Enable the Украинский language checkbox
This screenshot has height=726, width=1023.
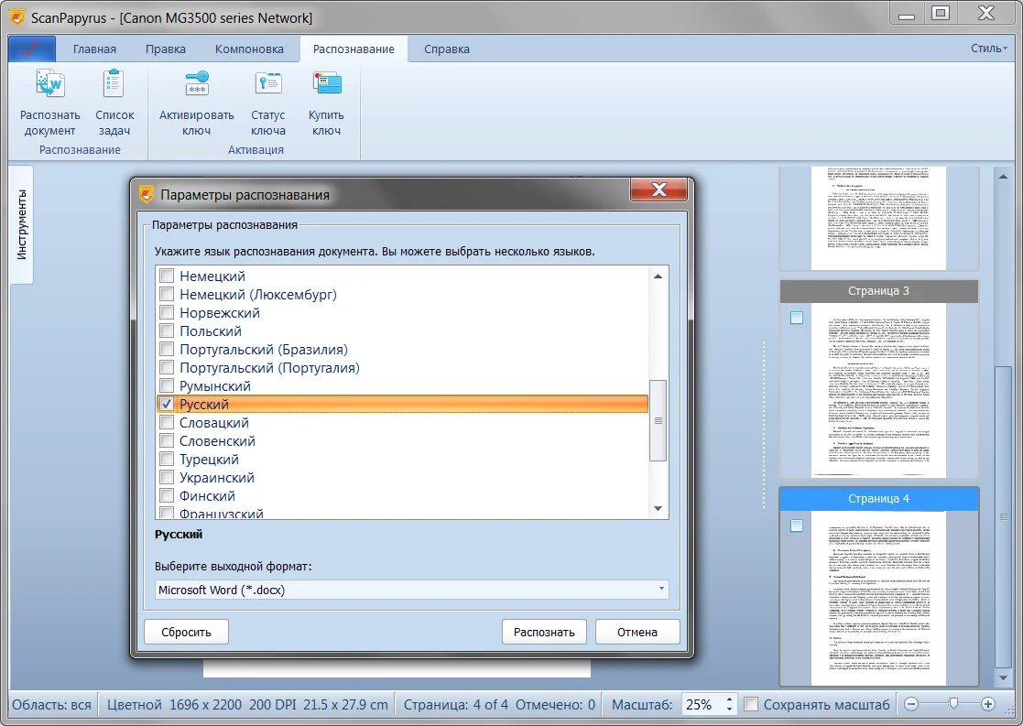pos(167,478)
